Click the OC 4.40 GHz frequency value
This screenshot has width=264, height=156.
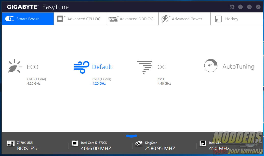click(x=164, y=83)
